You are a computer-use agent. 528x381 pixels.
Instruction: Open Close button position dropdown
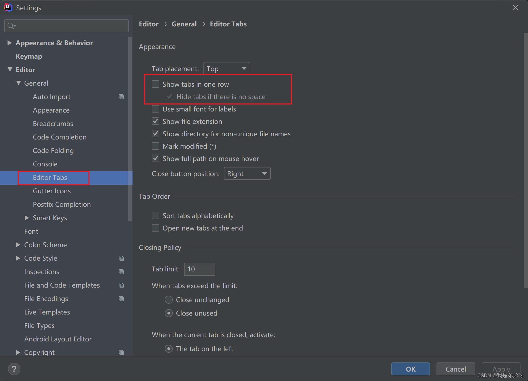point(247,174)
